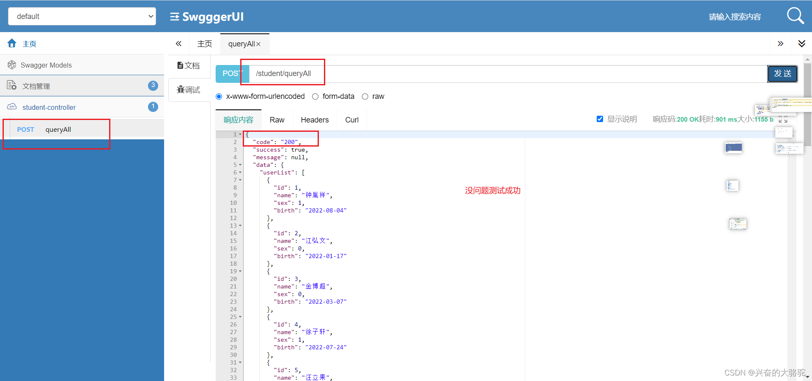Open Swagger Models from the sidebar icon
Viewport: 812px width, 381px height.
coord(12,65)
